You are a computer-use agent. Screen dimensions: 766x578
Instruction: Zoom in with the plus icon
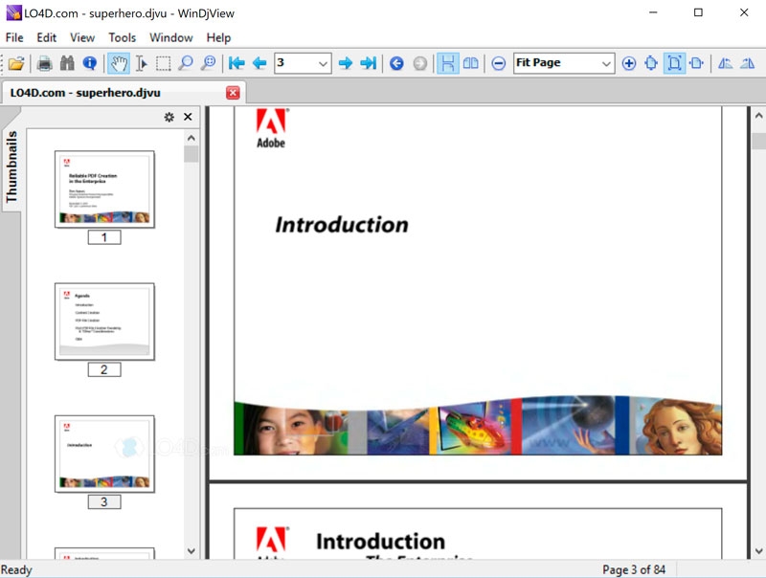click(x=629, y=63)
